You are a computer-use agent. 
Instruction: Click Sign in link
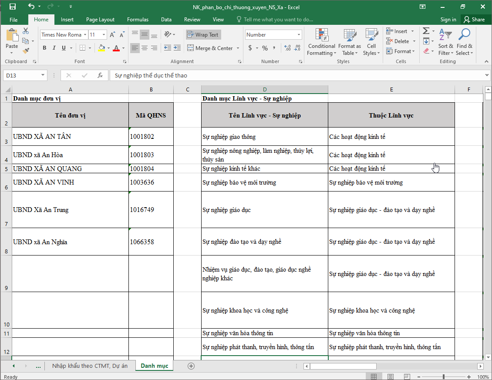[448, 20]
